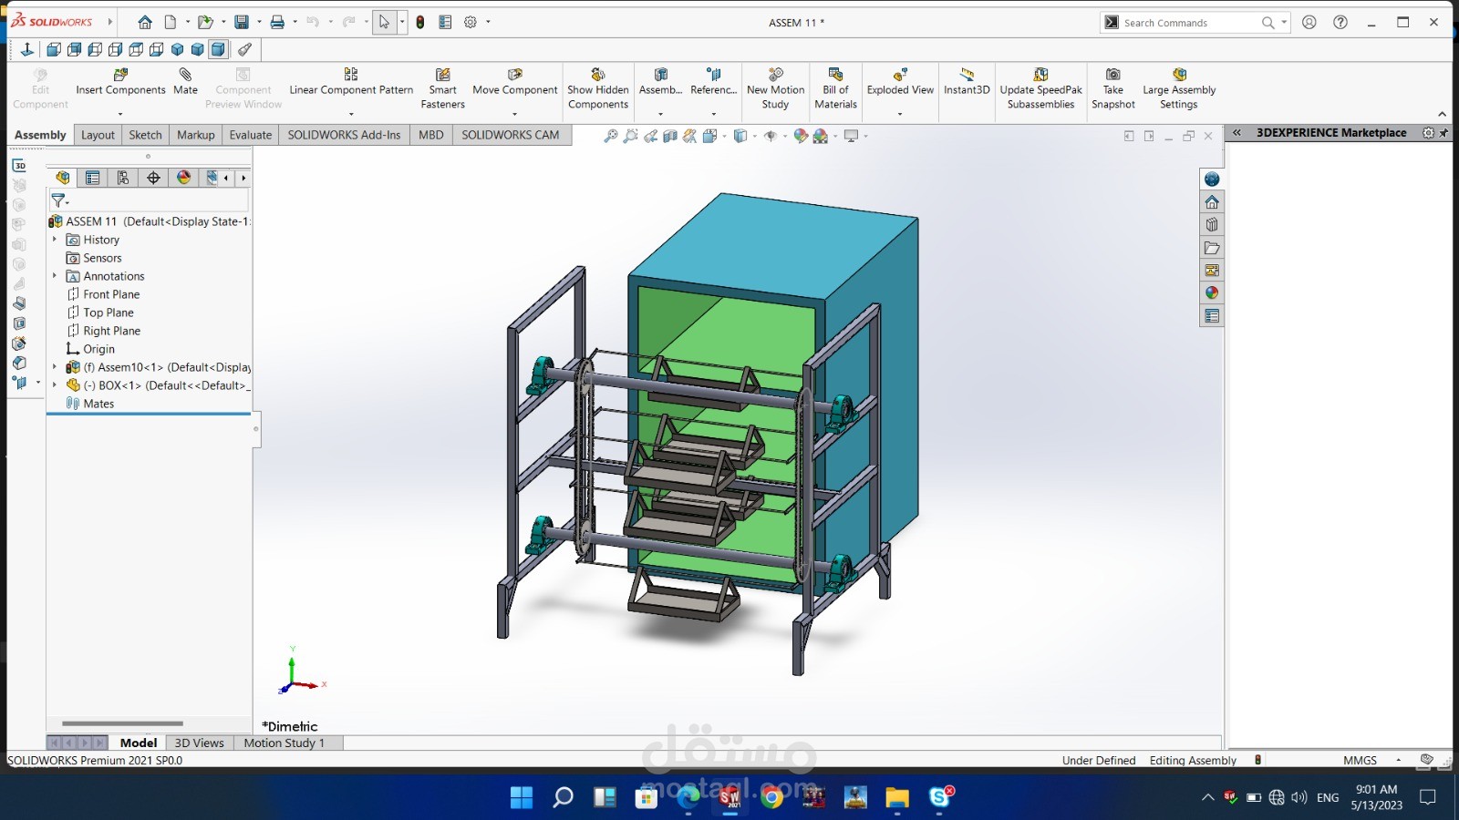Toggle the task pane pin icon
Viewport: 1459px width, 820px height.
tap(1443, 133)
